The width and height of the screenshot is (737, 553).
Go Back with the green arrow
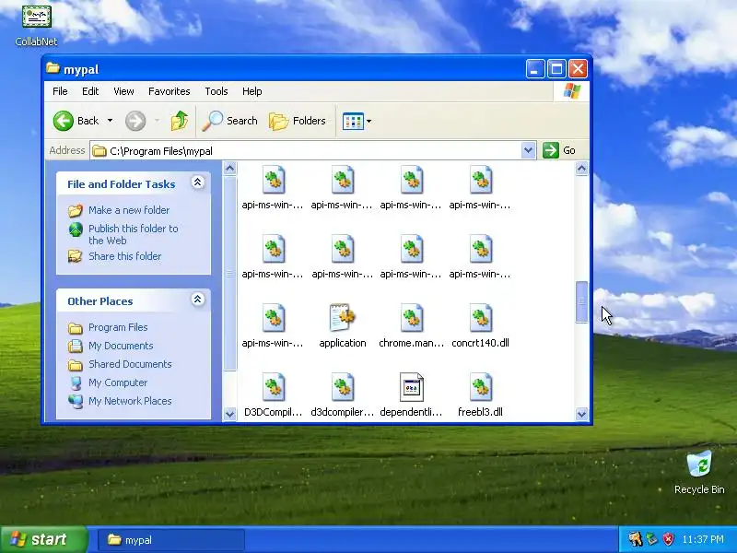pos(63,121)
